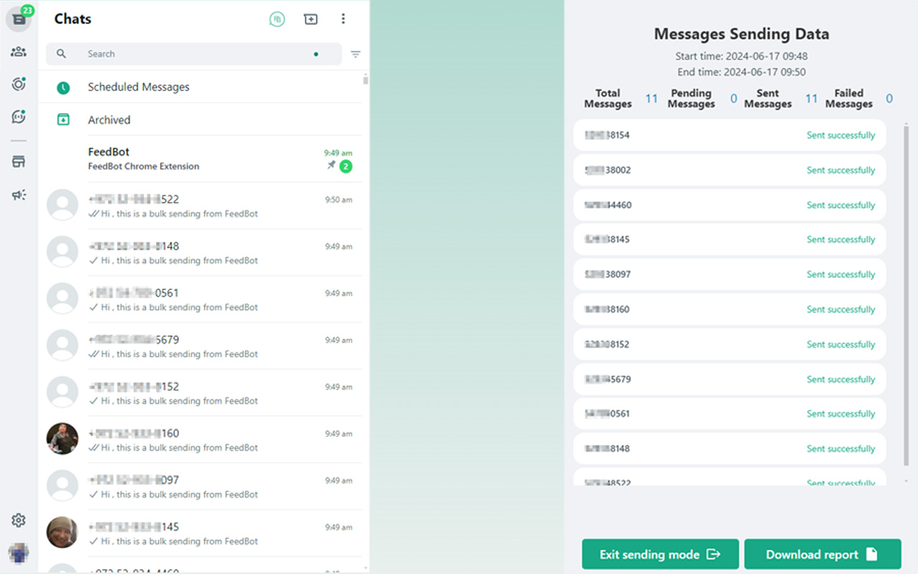Click the profile photo of chat ending 145

62,532
